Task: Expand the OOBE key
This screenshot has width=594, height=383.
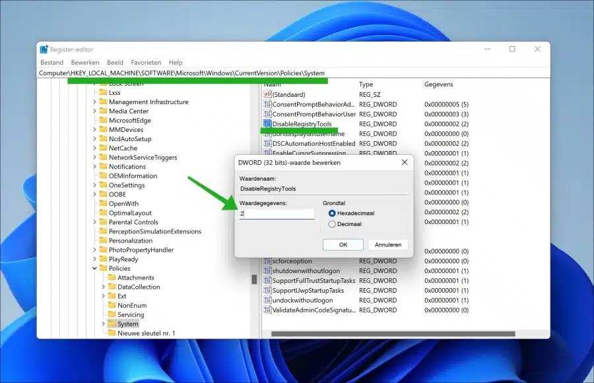Action: click(94, 194)
